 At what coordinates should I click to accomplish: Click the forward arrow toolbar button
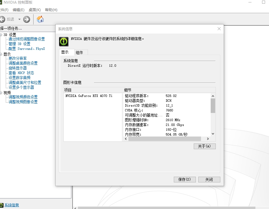pyautogui.click(x=27, y=19)
